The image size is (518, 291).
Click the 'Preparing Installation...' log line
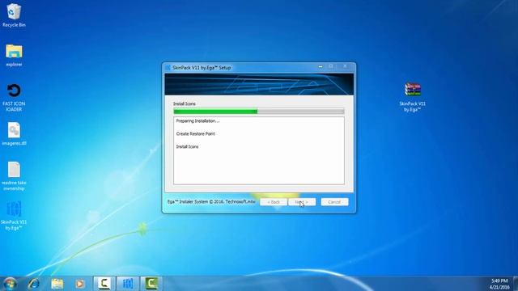click(197, 121)
